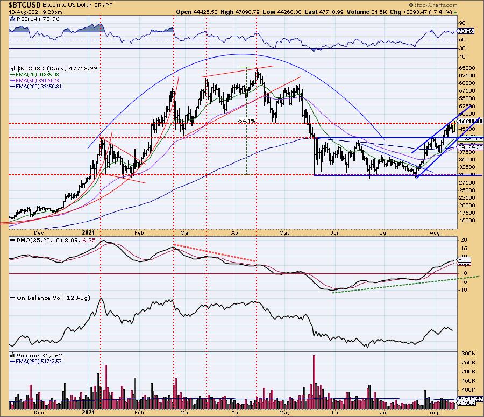This screenshot has width=484, height=417.
Task: Click the 47718.99 last price tag on right axis
Action: point(470,121)
